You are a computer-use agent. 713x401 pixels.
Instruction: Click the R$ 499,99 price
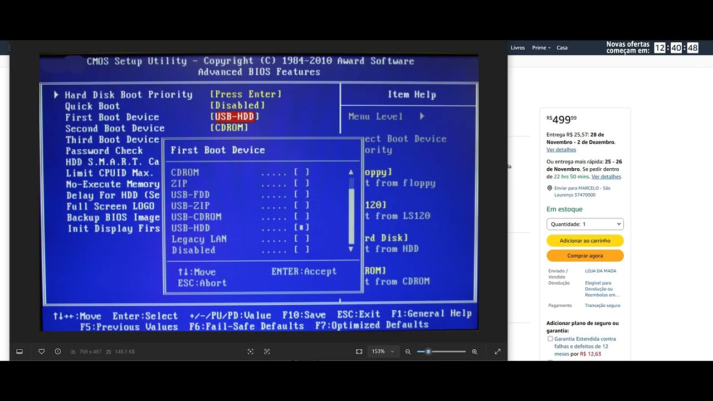click(562, 119)
